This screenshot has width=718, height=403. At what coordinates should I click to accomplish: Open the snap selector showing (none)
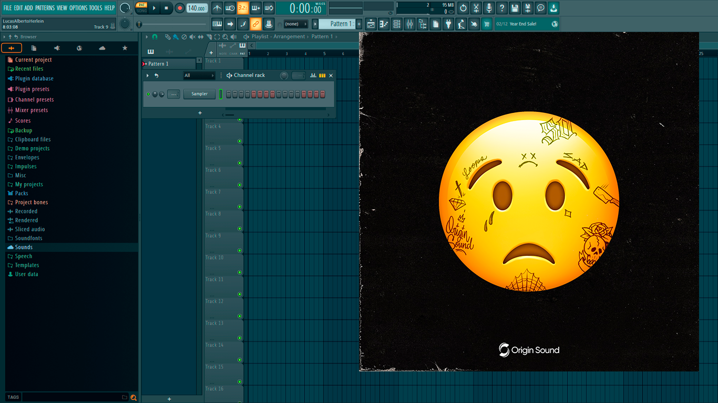(295, 24)
